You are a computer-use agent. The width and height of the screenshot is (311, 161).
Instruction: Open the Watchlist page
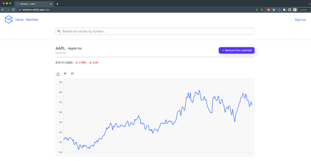pos(32,20)
